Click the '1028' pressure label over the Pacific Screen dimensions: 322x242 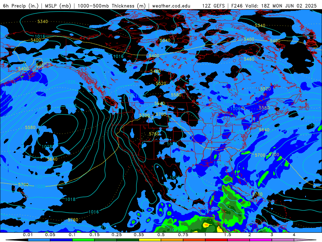tap(47, 147)
